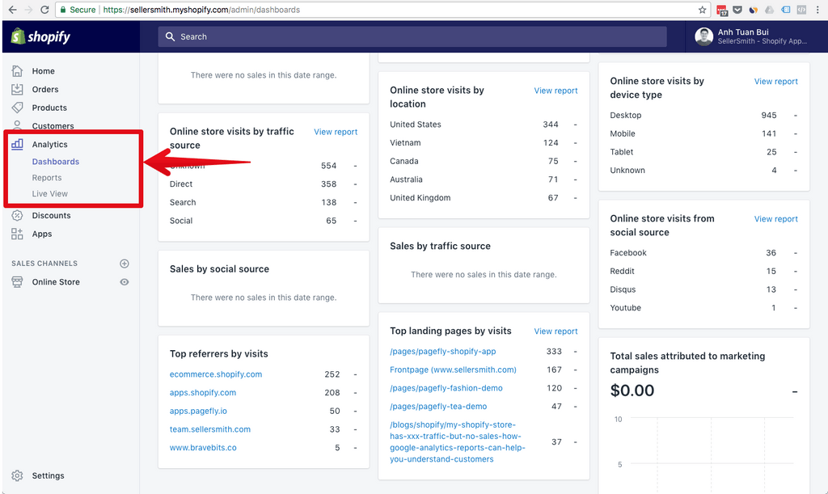Click the Facebook social visits row

tap(703, 253)
